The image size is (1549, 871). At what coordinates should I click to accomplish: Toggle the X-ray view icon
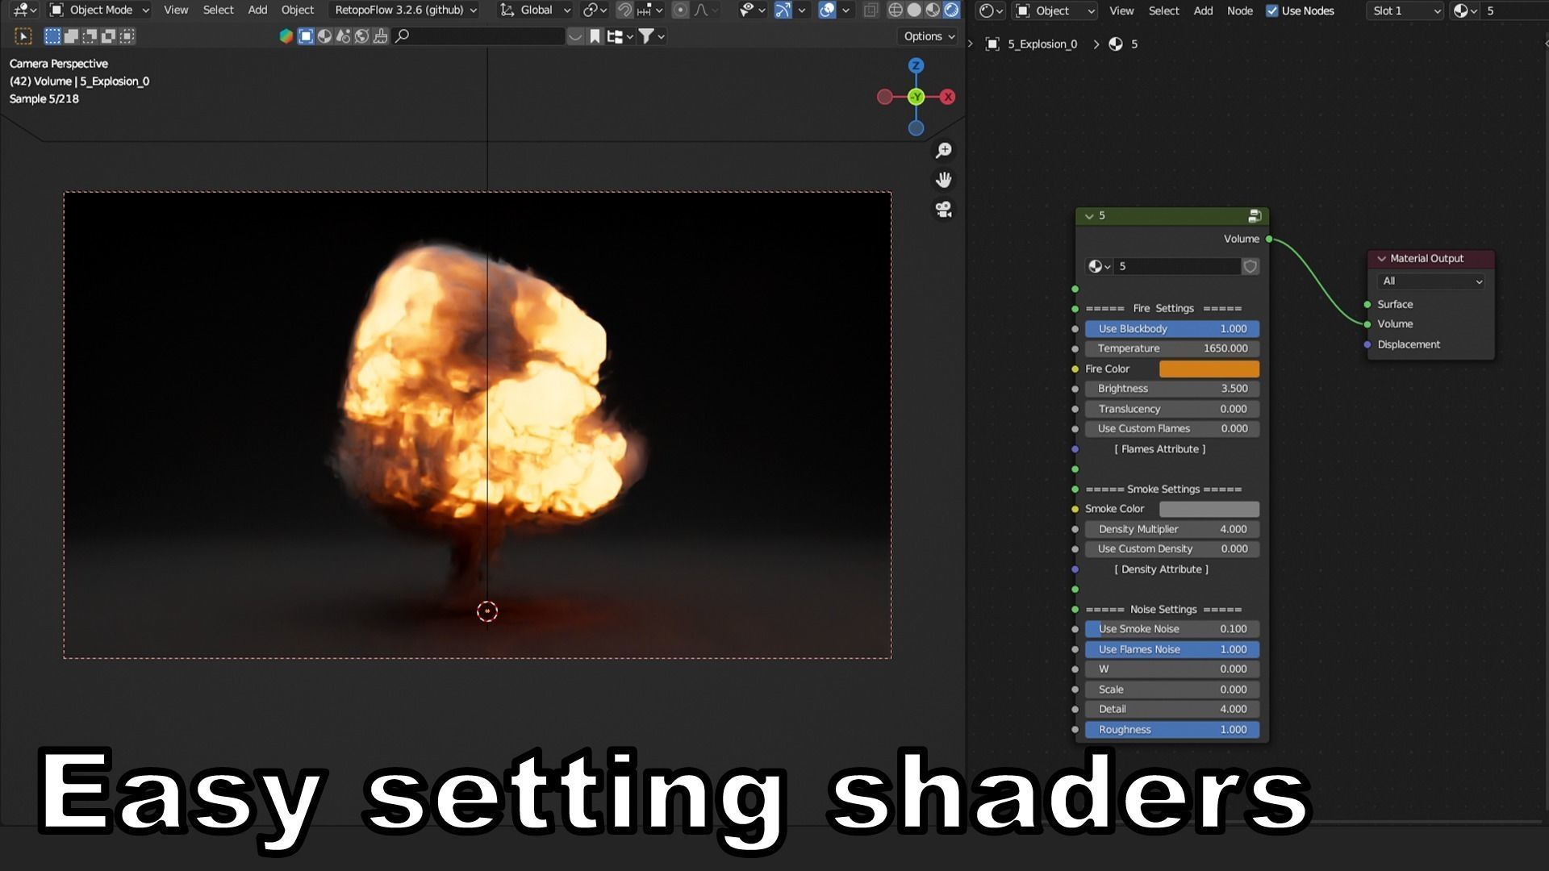pos(871,10)
